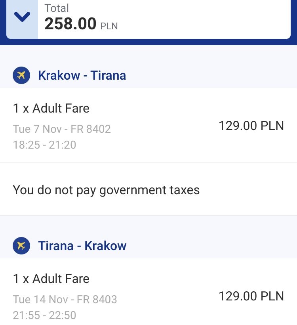Click the return plane icon beside Tirana - Krakow
Image resolution: width=297 pixels, height=325 pixels.
pyautogui.click(x=21, y=246)
